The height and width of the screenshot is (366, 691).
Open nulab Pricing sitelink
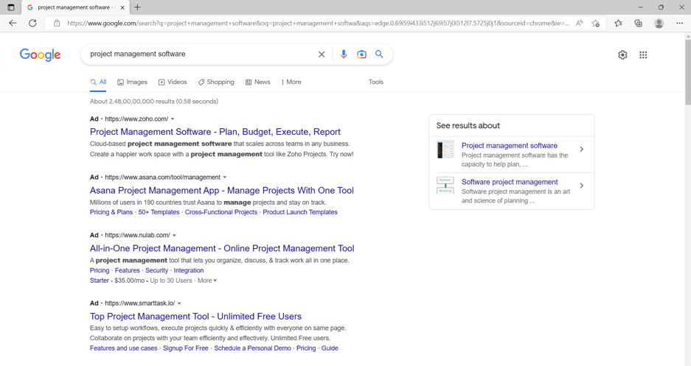pos(100,270)
